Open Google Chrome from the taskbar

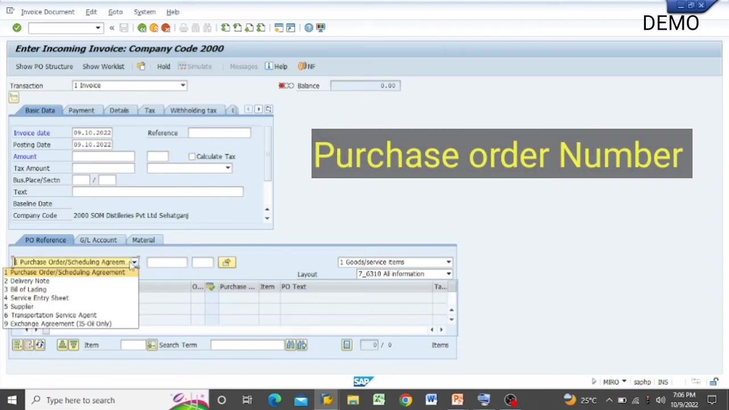point(406,400)
